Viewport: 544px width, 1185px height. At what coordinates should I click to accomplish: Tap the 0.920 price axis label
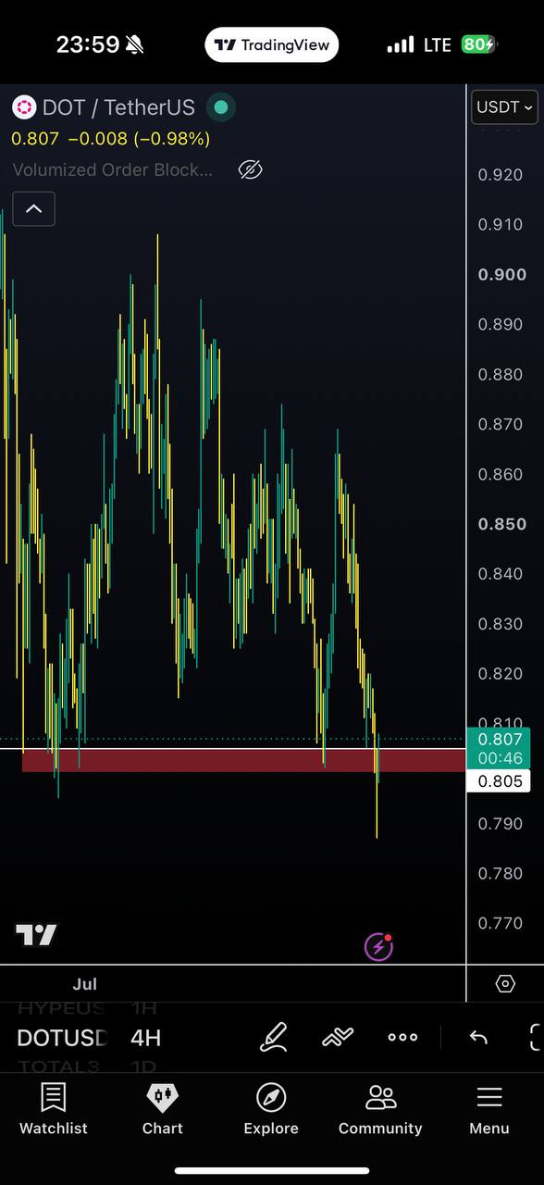pos(501,174)
